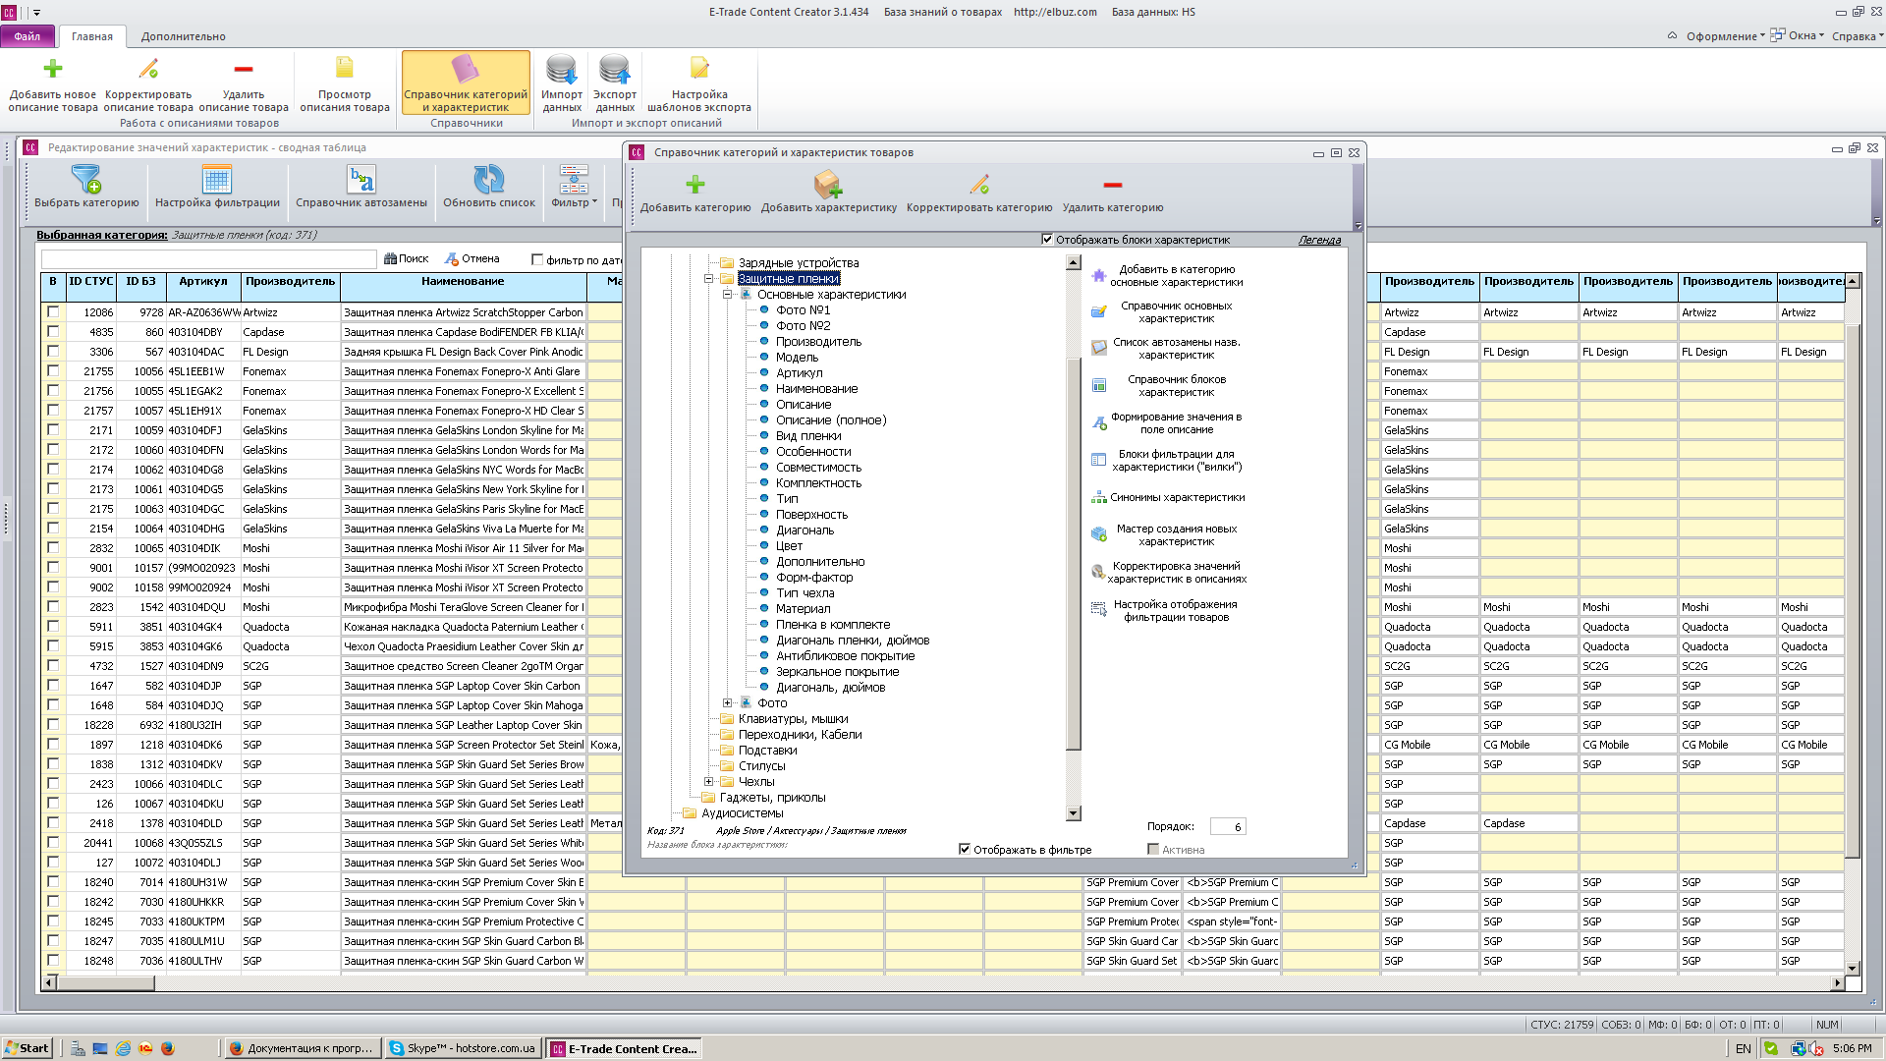Open the Справка dropdown menu
Image resolution: width=1886 pixels, height=1061 pixels.
(1858, 36)
